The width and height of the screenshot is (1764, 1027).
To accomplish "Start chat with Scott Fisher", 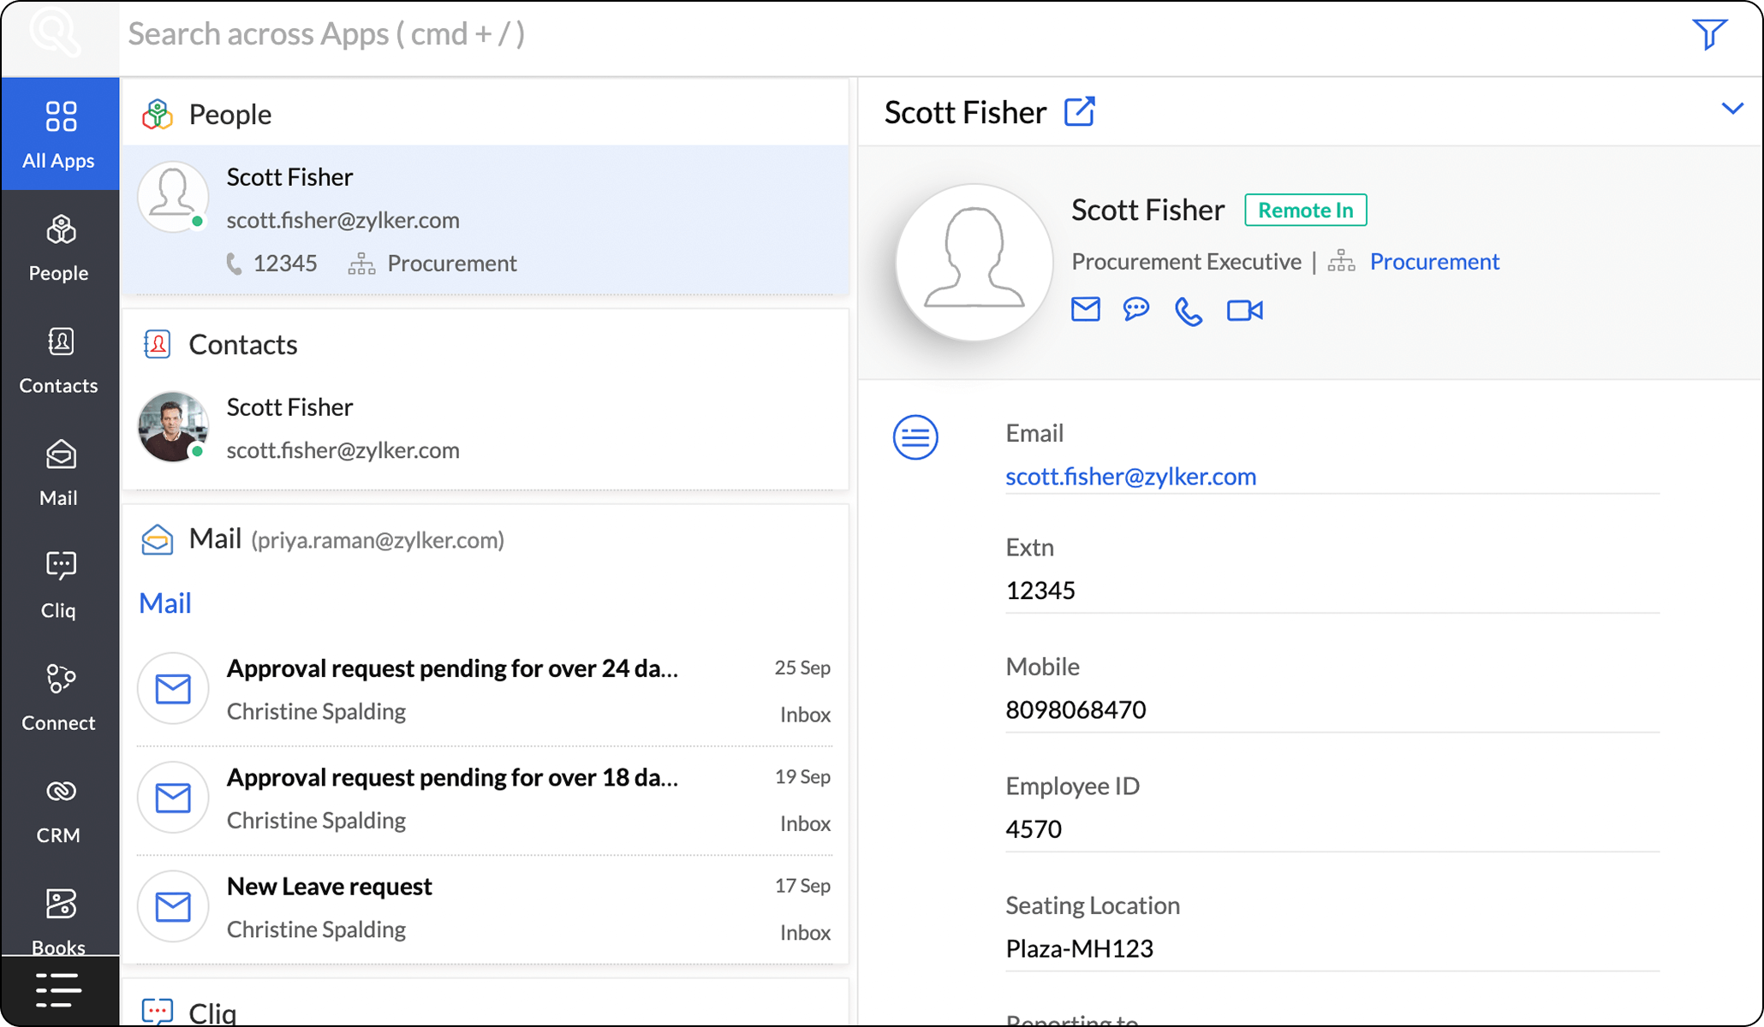I will [x=1136, y=310].
